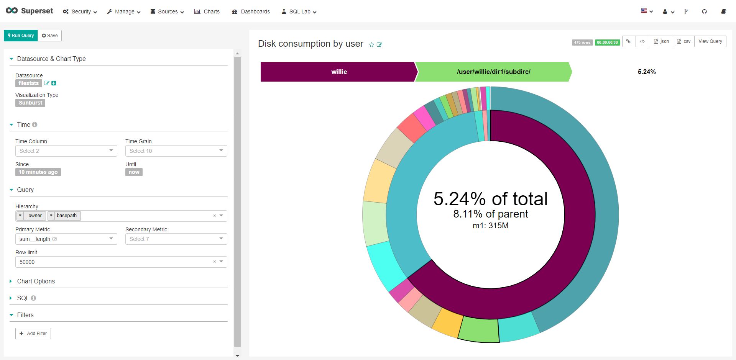Open the version fork icon in the navbar
The width and height of the screenshot is (736, 360).
pyautogui.click(x=686, y=11)
